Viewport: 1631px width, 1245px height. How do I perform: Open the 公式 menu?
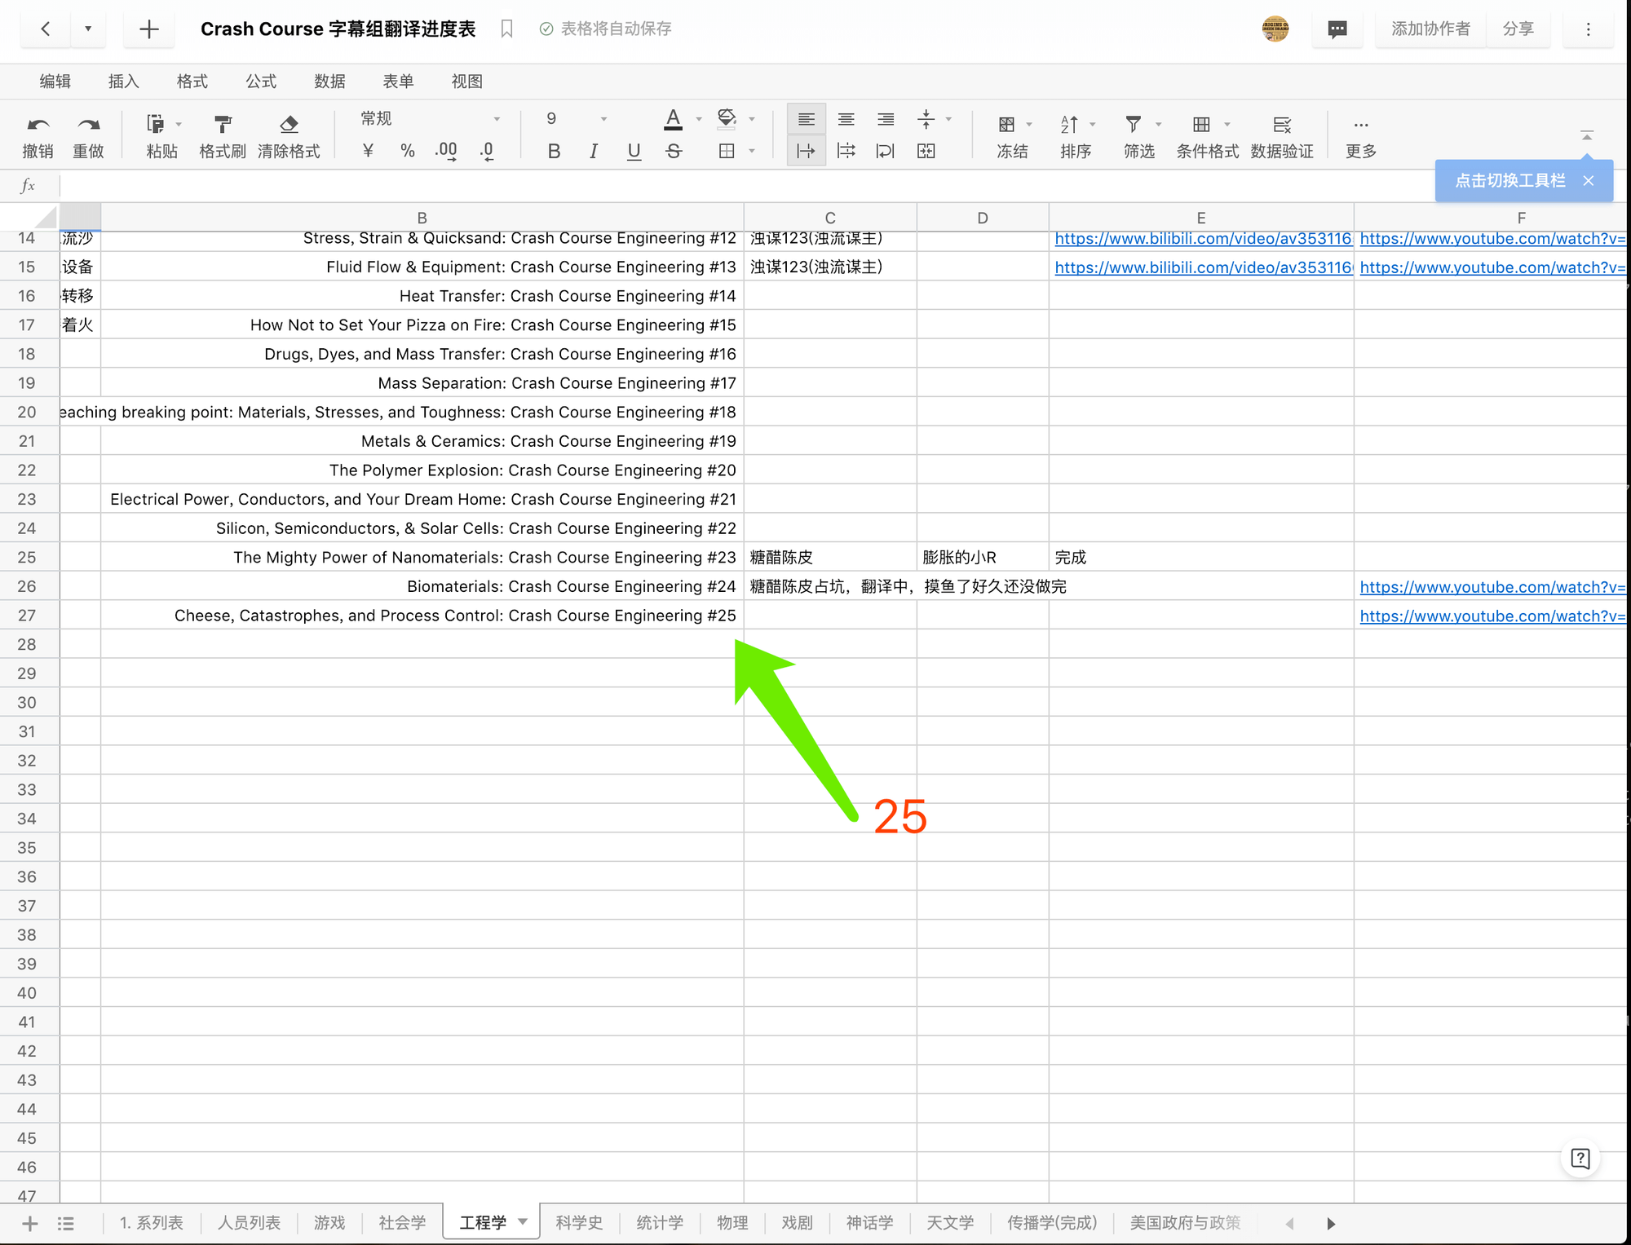(x=261, y=82)
